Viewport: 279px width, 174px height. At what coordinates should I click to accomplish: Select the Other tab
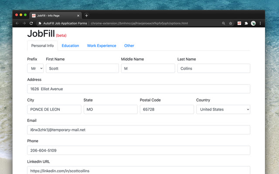[x=129, y=46]
